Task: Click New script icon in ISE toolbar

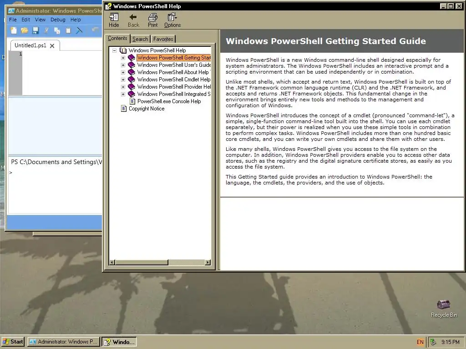Action: (14, 30)
